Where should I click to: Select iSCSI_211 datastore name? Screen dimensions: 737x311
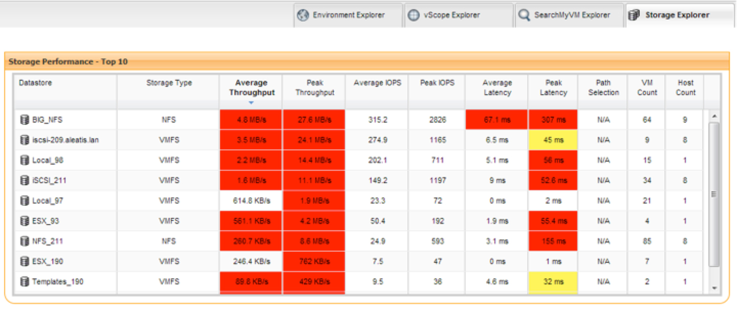click(x=49, y=181)
